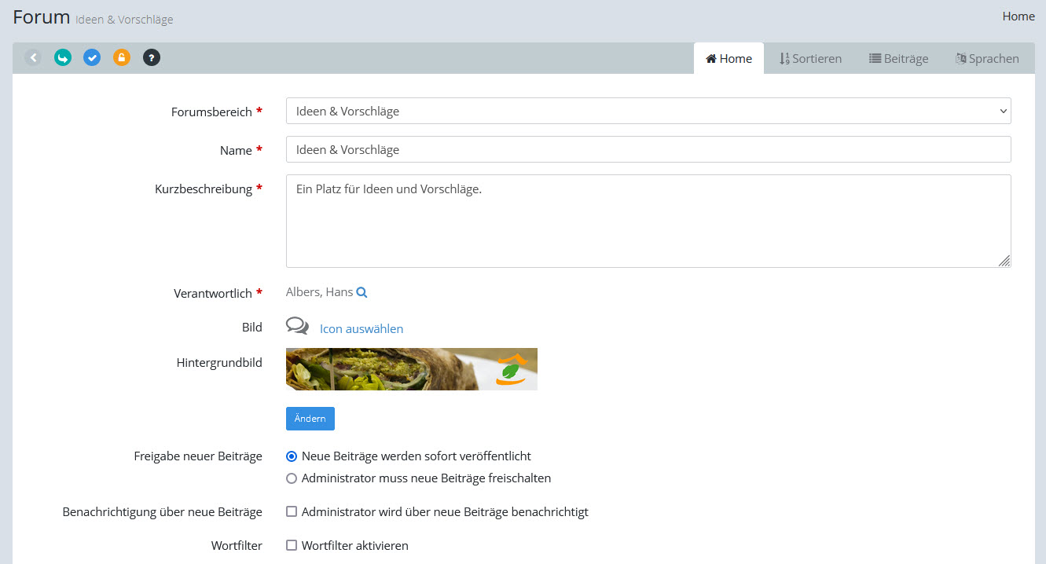1046x564 pixels.
Task: Click the 'Icon auswählen' link
Action: [x=362, y=329]
